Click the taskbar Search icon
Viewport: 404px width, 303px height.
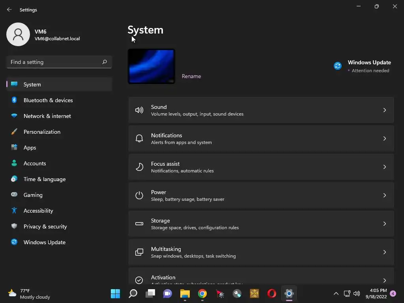[133, 294]
